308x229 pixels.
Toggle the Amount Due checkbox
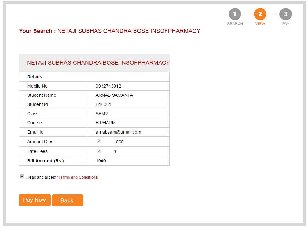99,141
